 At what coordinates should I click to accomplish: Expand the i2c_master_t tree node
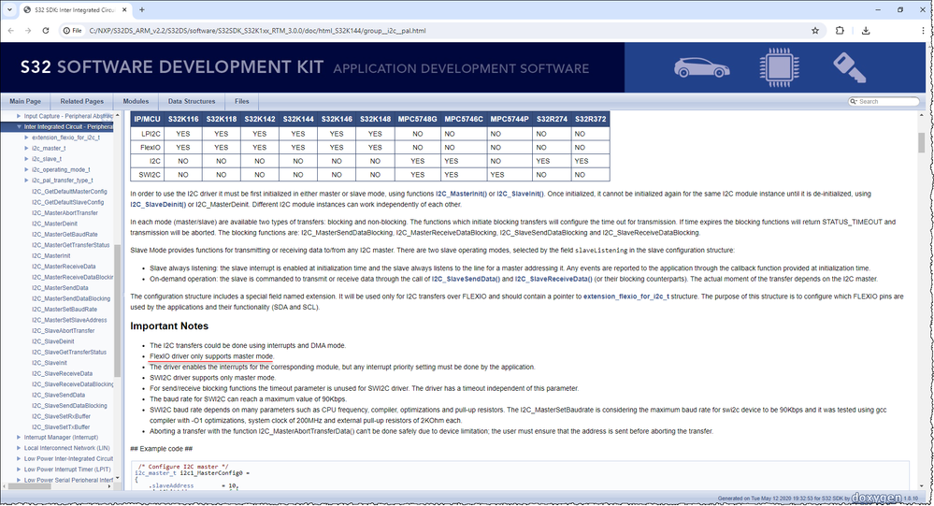coord(26,149)
